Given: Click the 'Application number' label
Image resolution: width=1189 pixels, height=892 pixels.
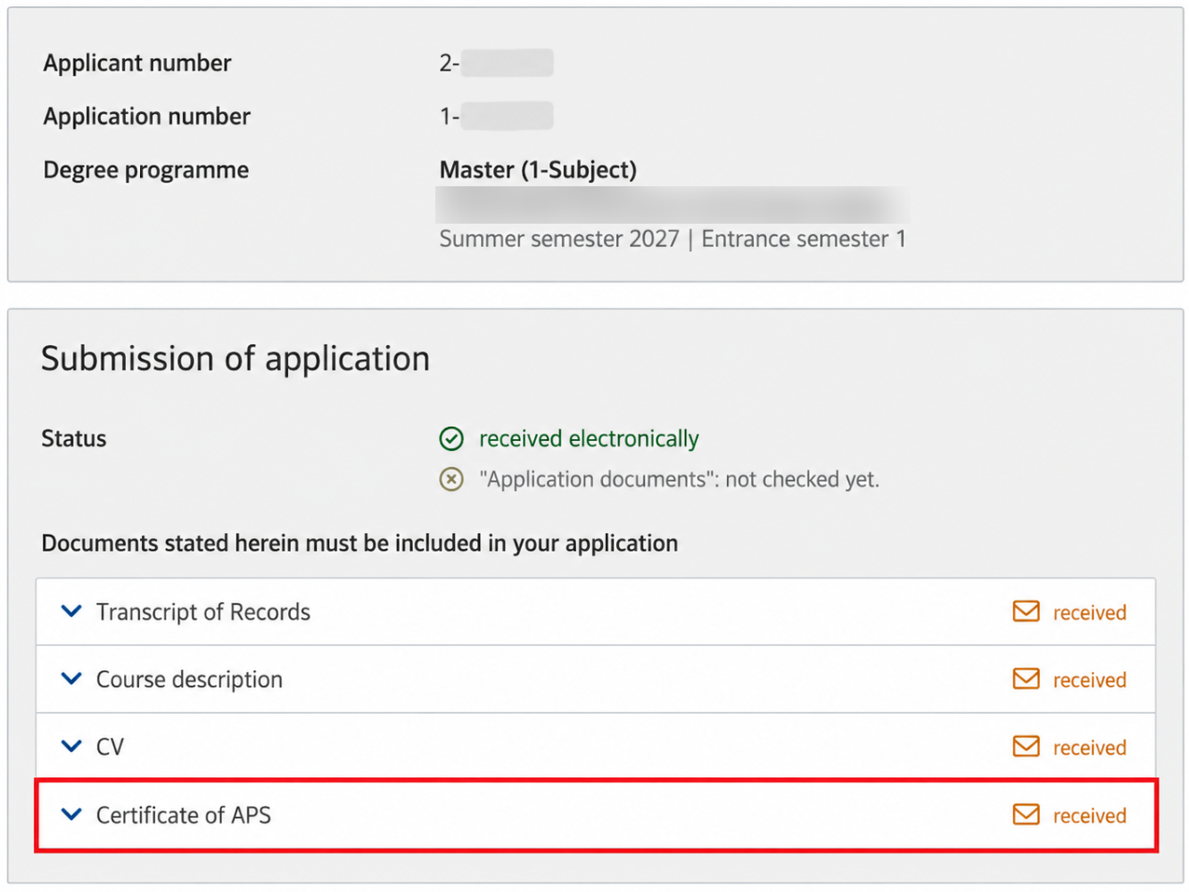Looking at the screenshot, I should (147, 117).
